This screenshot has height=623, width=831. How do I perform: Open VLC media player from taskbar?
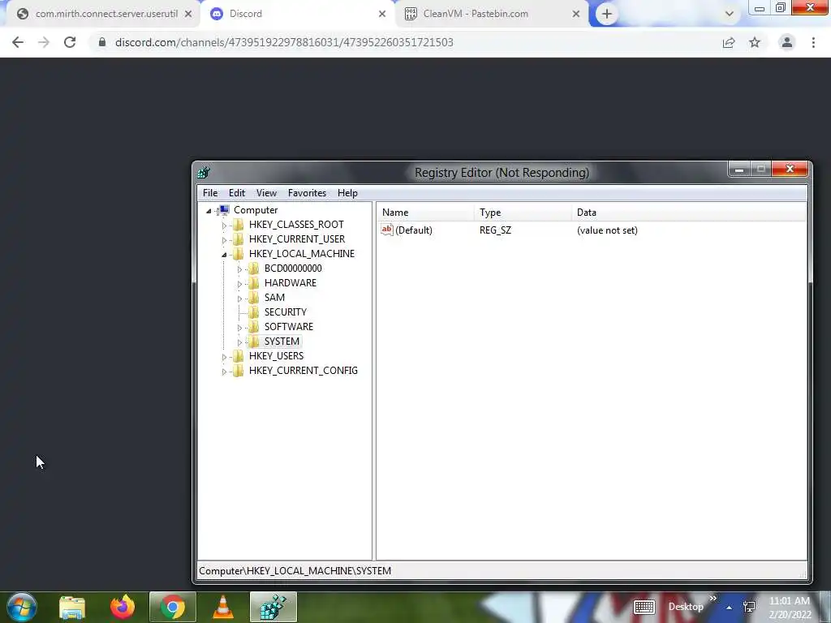click(223, 607)
